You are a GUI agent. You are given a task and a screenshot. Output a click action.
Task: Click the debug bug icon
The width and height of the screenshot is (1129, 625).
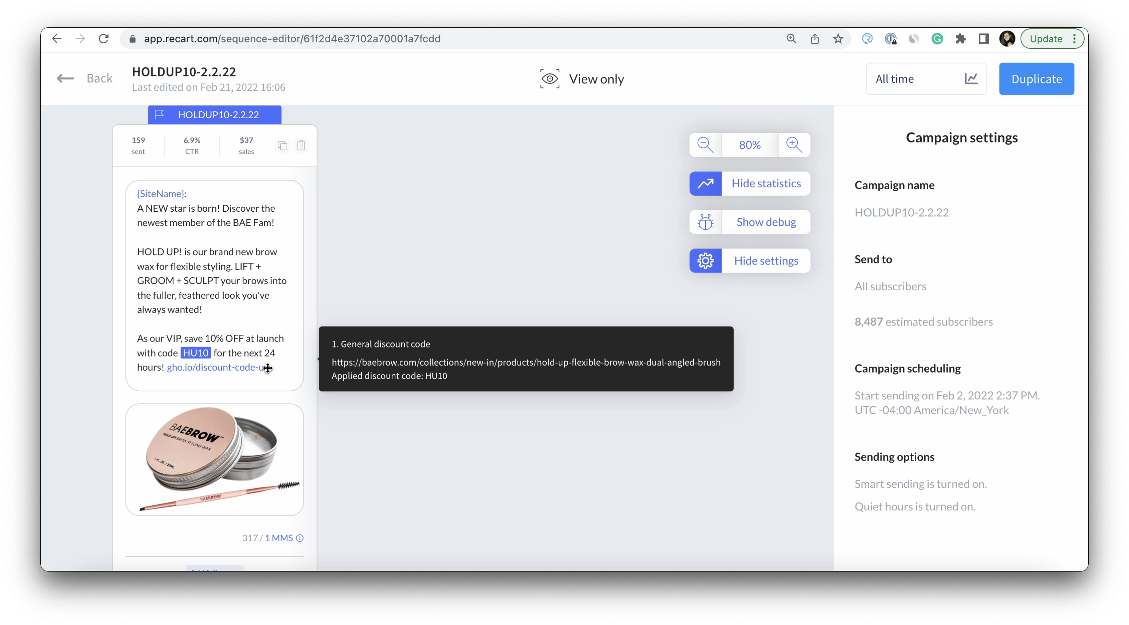[x=706, y=222]
